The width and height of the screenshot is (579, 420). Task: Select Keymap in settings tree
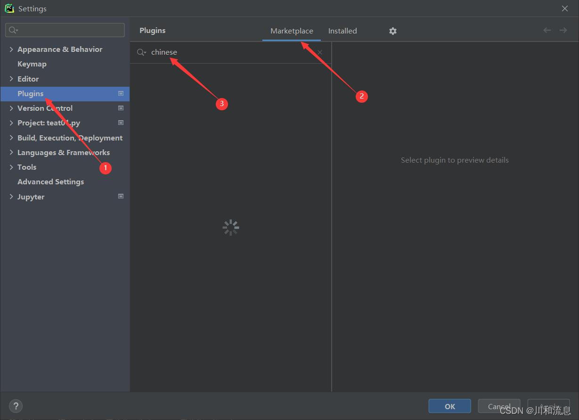(x=32, y=64)
